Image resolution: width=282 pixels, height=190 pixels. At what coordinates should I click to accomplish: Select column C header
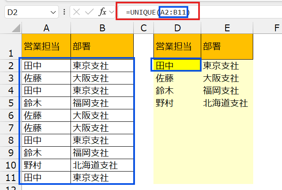[x=144, y=28]
